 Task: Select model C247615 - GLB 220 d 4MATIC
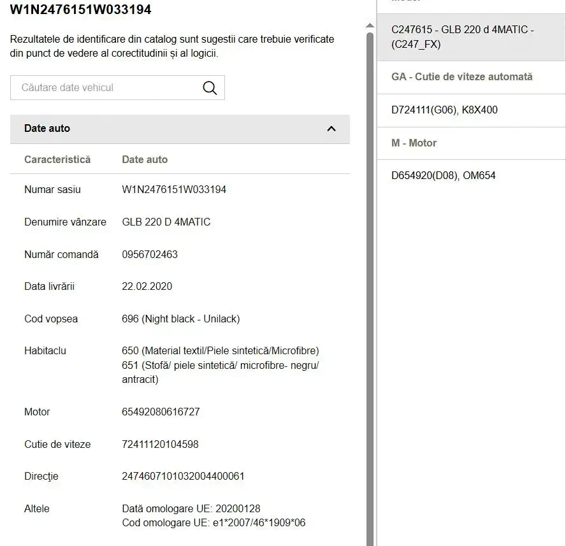coord(471,37)
